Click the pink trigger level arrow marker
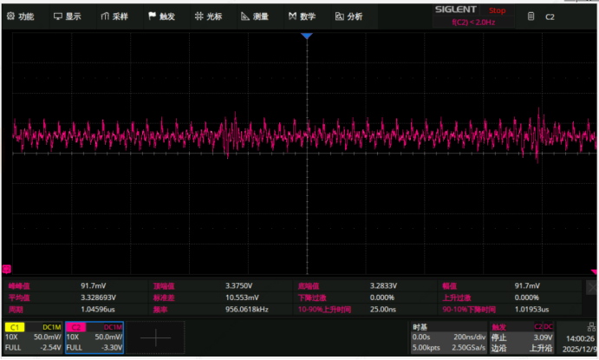Viewport: 599px width, 360px height. 594,272
